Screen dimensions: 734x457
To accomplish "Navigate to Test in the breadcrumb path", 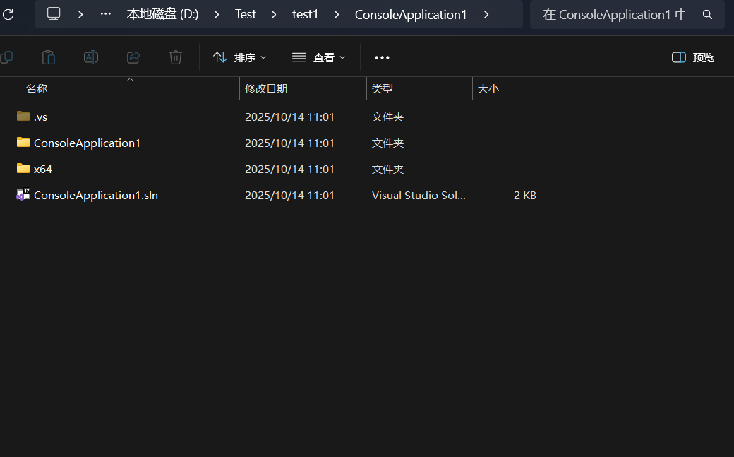I will (245, 14).
